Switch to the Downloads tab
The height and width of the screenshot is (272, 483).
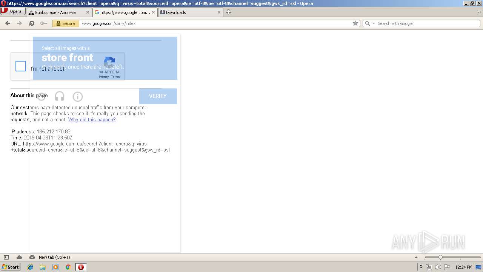tap(190, 12)
